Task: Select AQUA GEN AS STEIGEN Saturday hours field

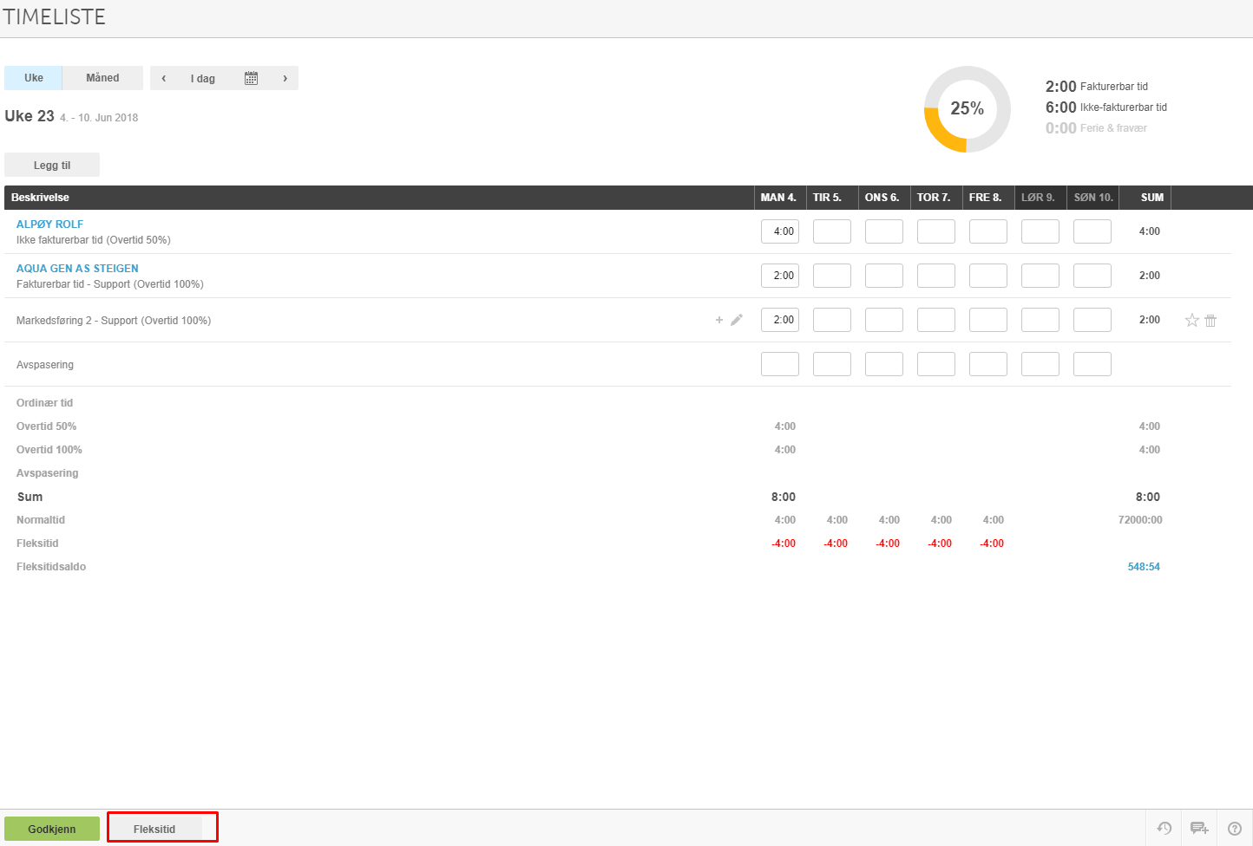Action: (x=1040, y=276)
